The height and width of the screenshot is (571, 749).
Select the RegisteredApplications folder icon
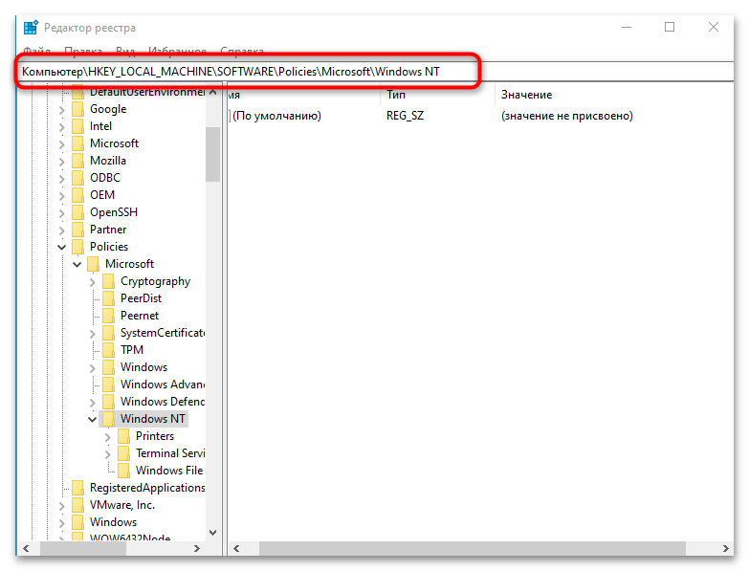[x=77, y=488]
